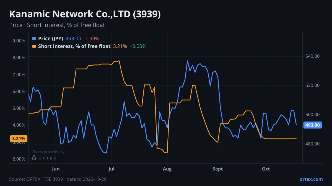Click the 2.00% left axis label
This screenshot has height=186, width=332.
click(19, 159)
